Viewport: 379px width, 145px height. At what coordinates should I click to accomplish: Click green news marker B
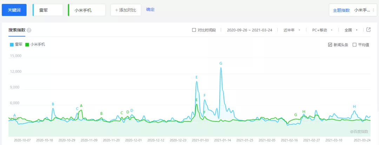click(x=101, y=113)
